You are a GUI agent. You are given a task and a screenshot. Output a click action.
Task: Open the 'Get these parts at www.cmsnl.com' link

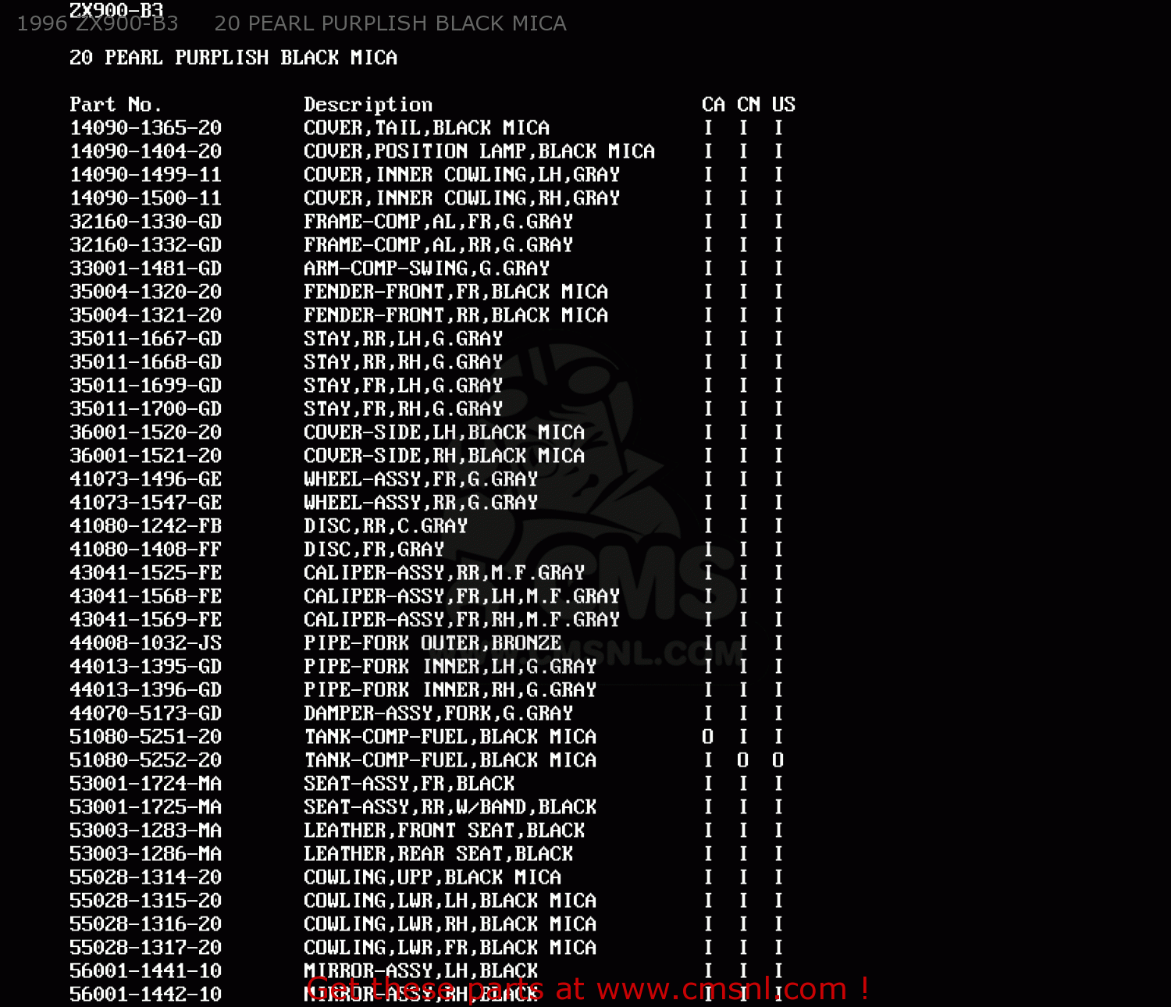pos(588,989)
